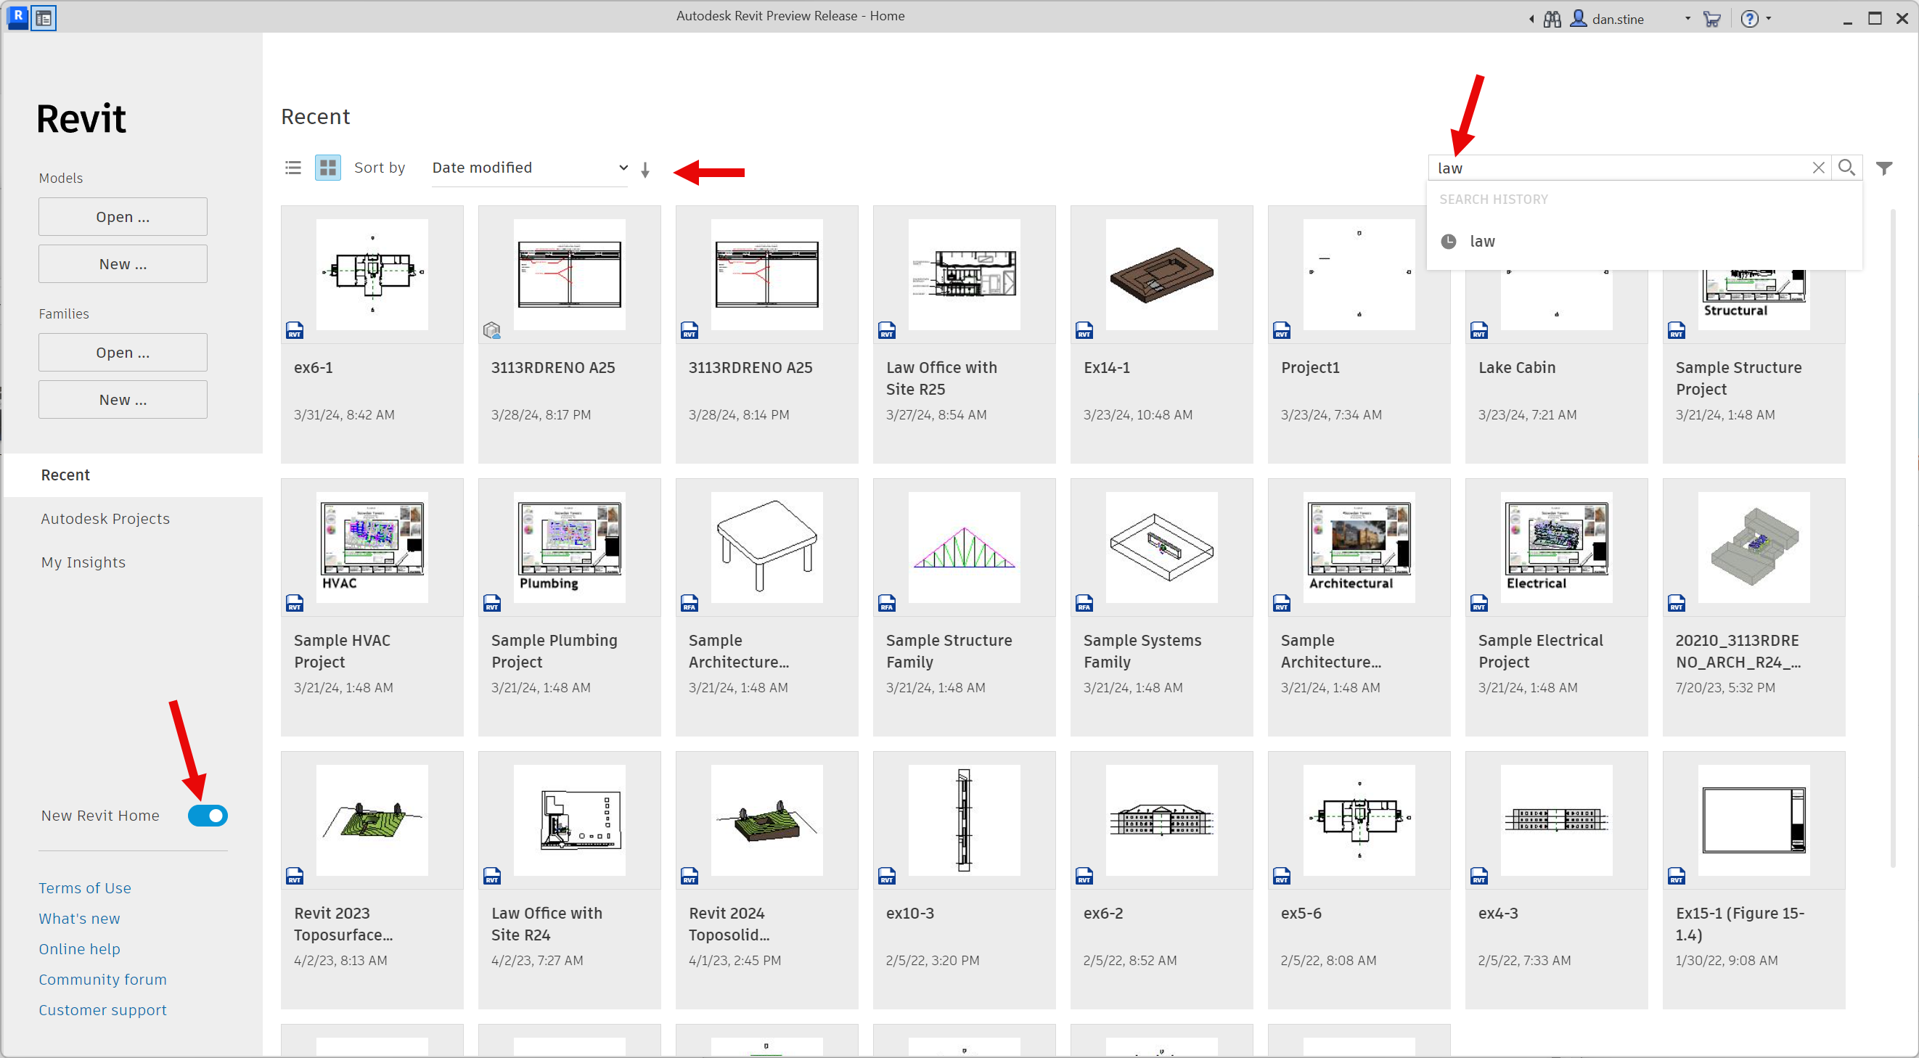Viewport: 1919px width, 1058px height.
Task: Click the small left arrow in title bar
Action: (1531, 20)
